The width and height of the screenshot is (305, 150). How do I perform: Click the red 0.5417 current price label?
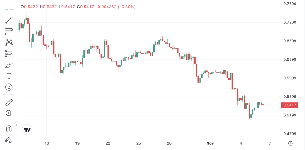point(290,105)
